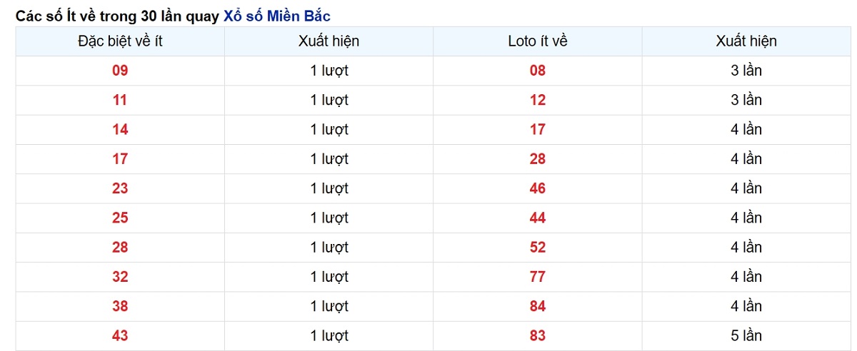Select special number 43
This screenshot has height=351, width=857.
pos(120,335)
